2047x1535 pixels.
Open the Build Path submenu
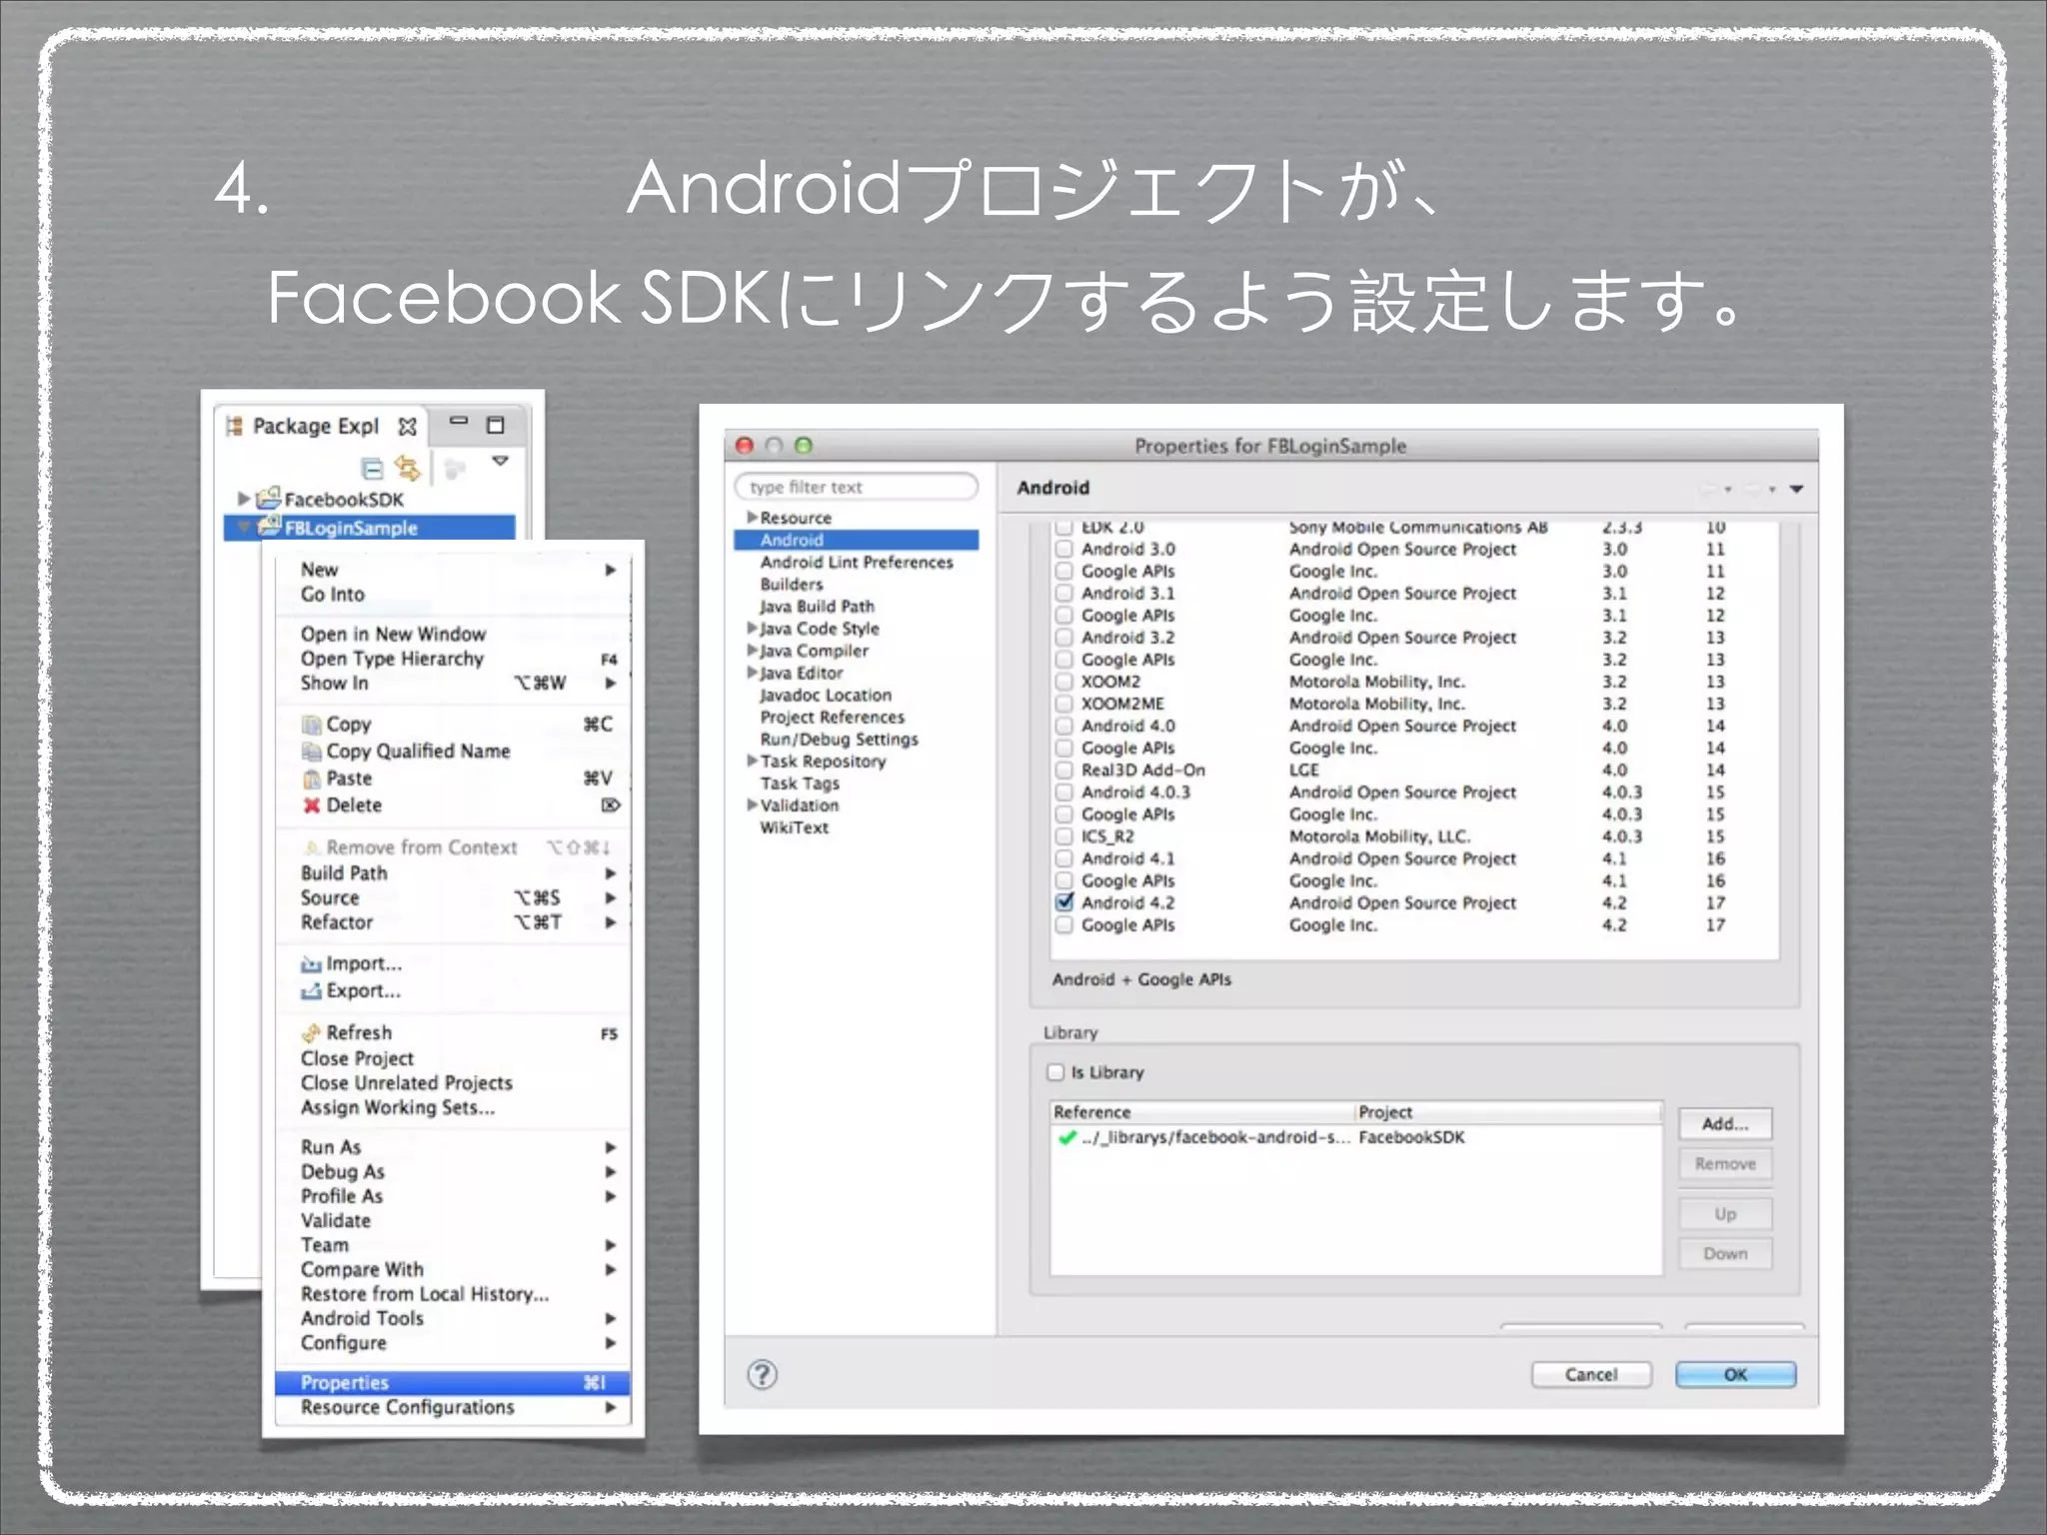pyautogui.click(x=453, y=873)
